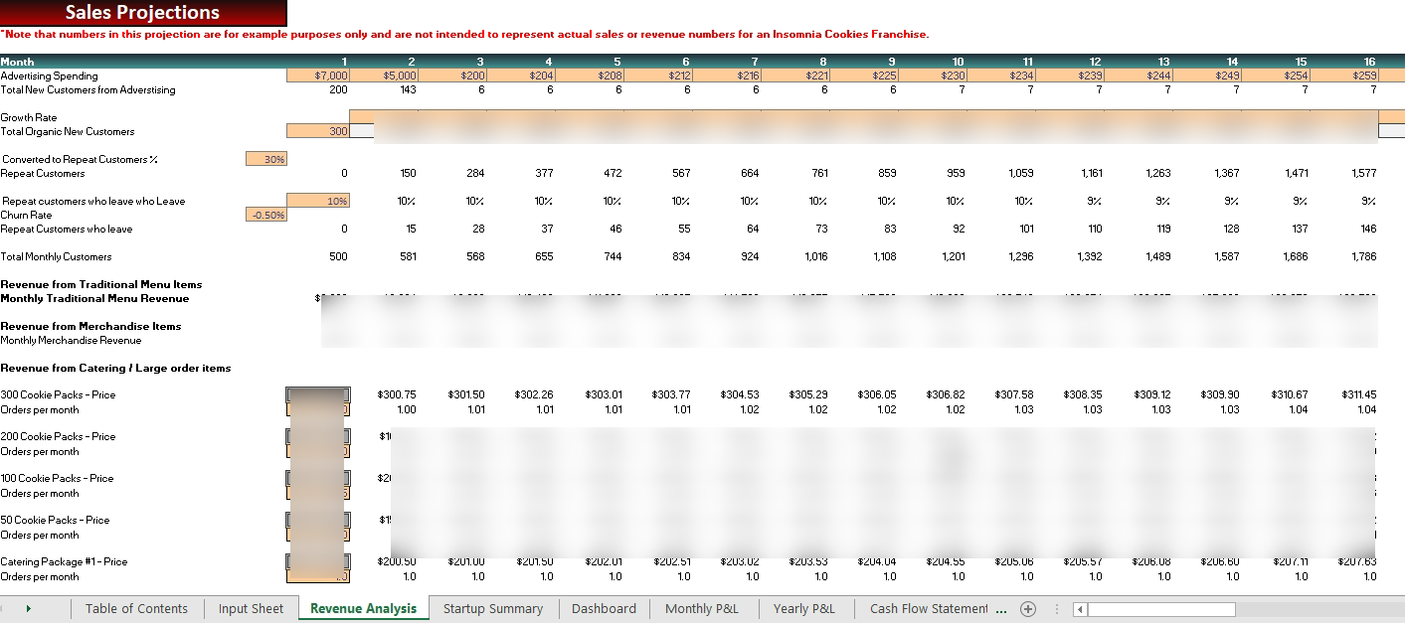
Task: Add a new sheet with the plus icon
Action: pos(1028,609)
